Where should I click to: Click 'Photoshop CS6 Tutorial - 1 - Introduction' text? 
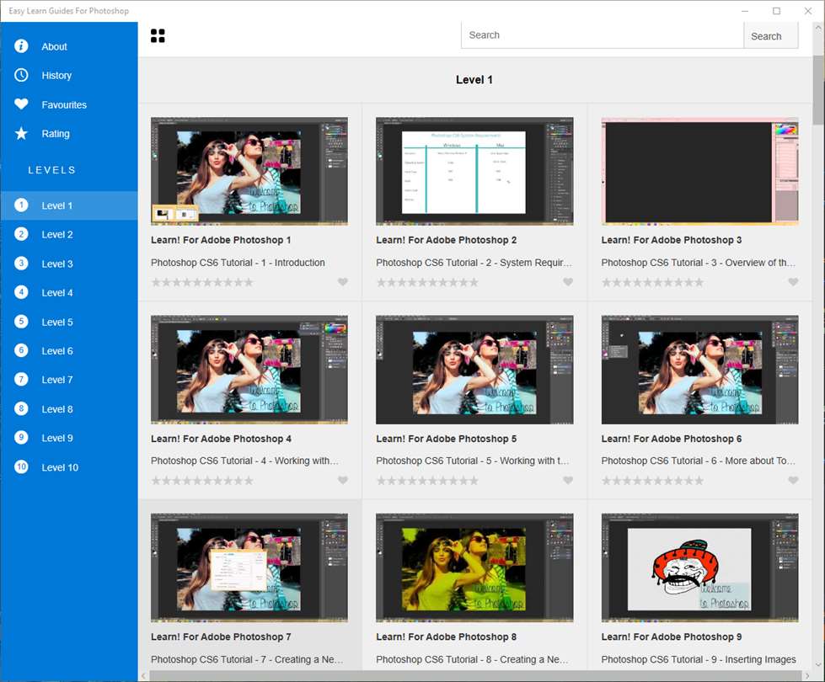click(238, 263)
